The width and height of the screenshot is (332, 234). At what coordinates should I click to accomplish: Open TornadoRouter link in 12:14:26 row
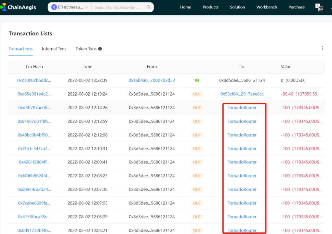[242, 108]
